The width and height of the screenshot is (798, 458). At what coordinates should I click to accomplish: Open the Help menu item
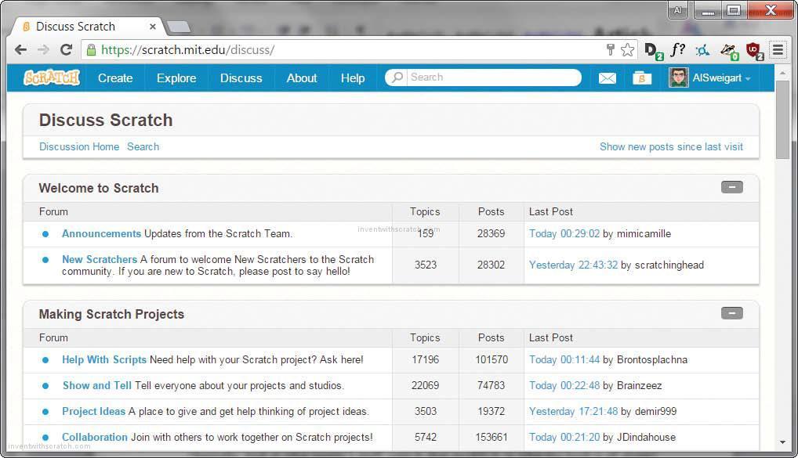[353, 78]
